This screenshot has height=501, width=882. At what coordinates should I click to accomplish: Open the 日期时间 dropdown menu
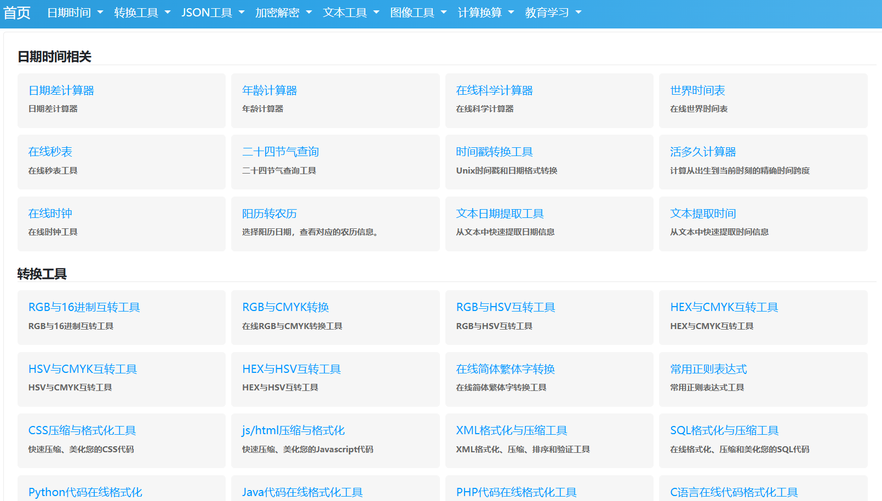pyautogui.click(x=75, y=13)
